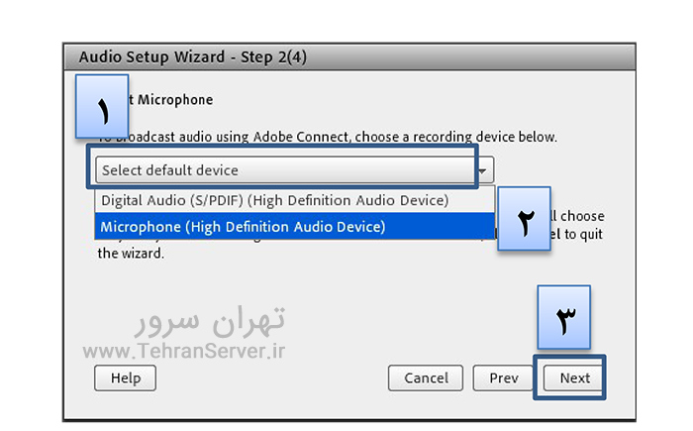Screen dimensions: 693x431
Task: Go back with the Prev button
Action: click(x=503, y=377)
